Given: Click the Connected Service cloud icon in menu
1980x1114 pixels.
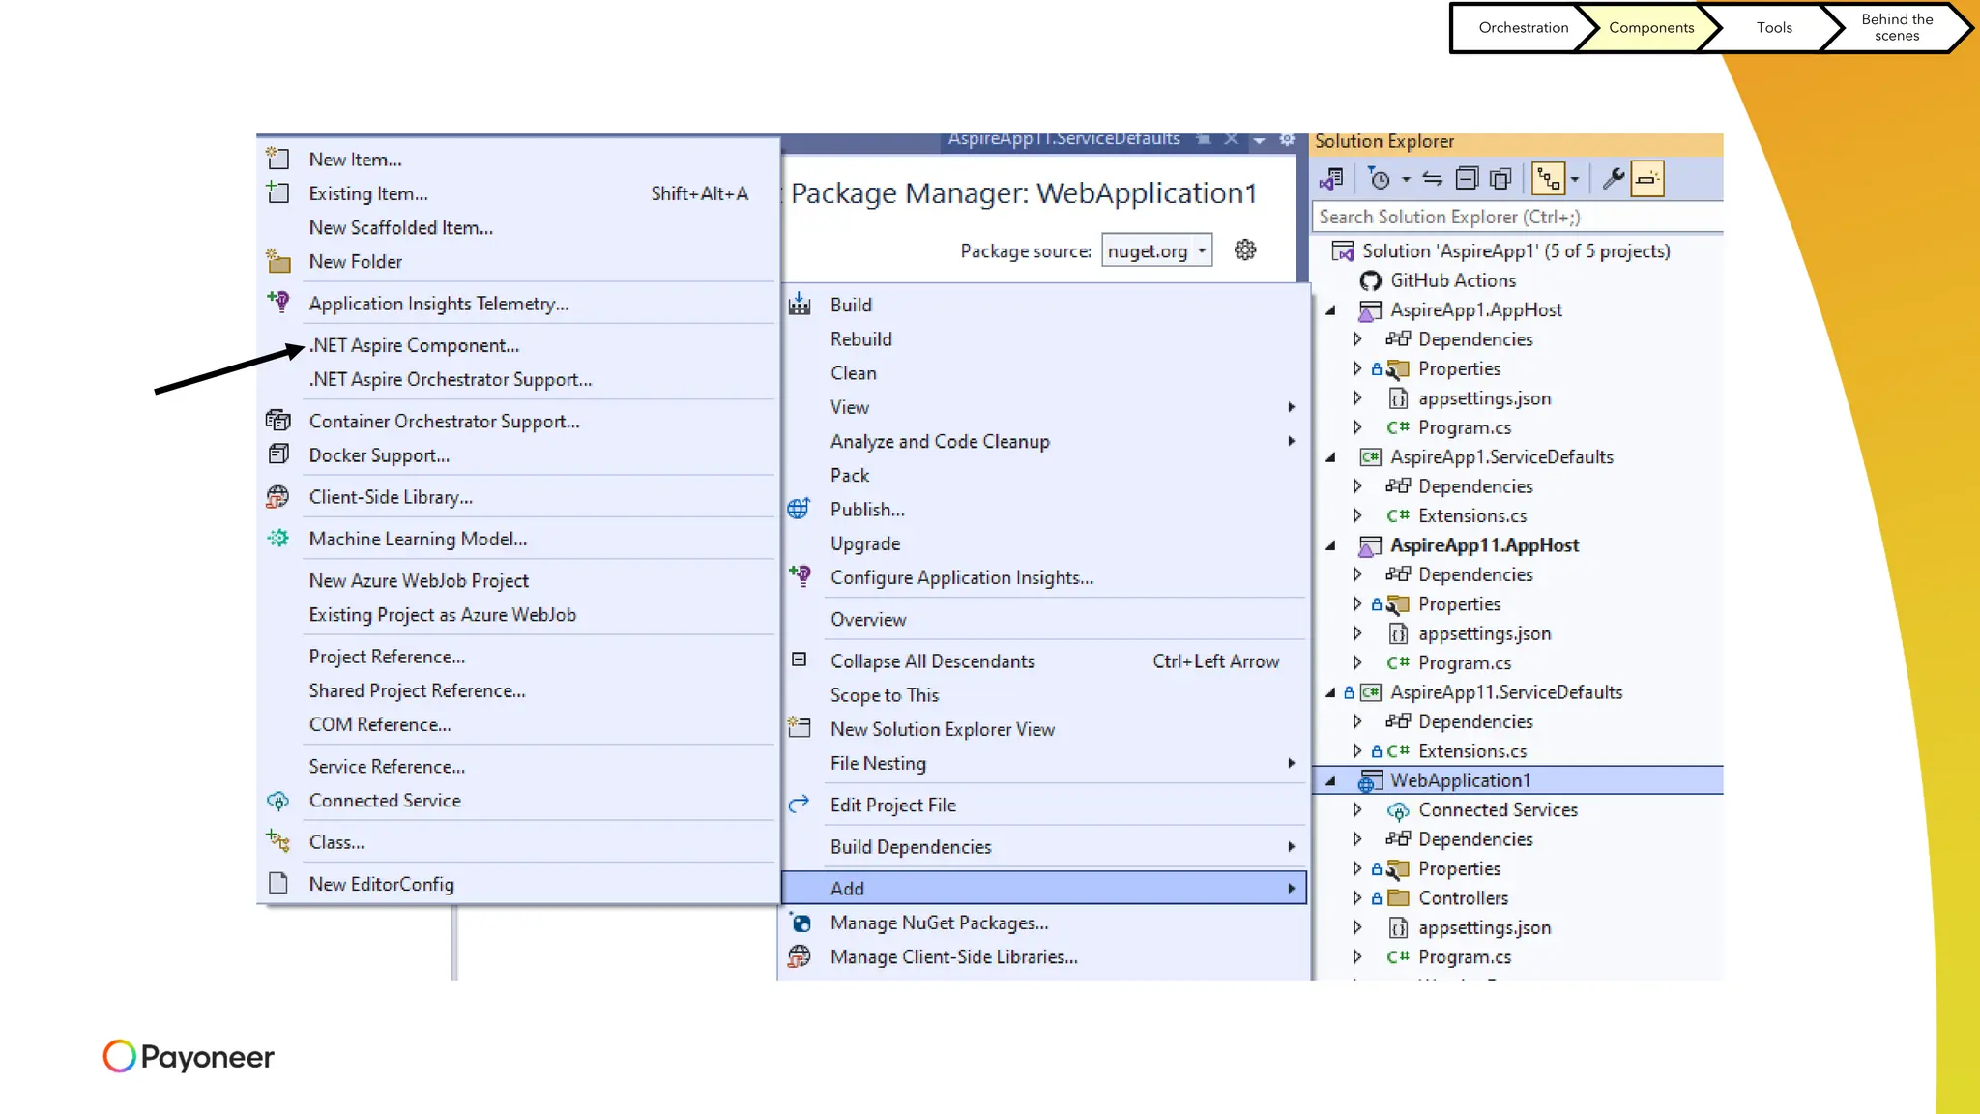Looking at the screenshot, I should click(278, 801).
